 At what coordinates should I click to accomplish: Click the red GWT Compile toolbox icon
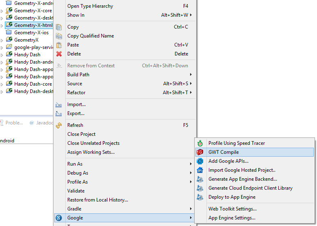point(200,152)
